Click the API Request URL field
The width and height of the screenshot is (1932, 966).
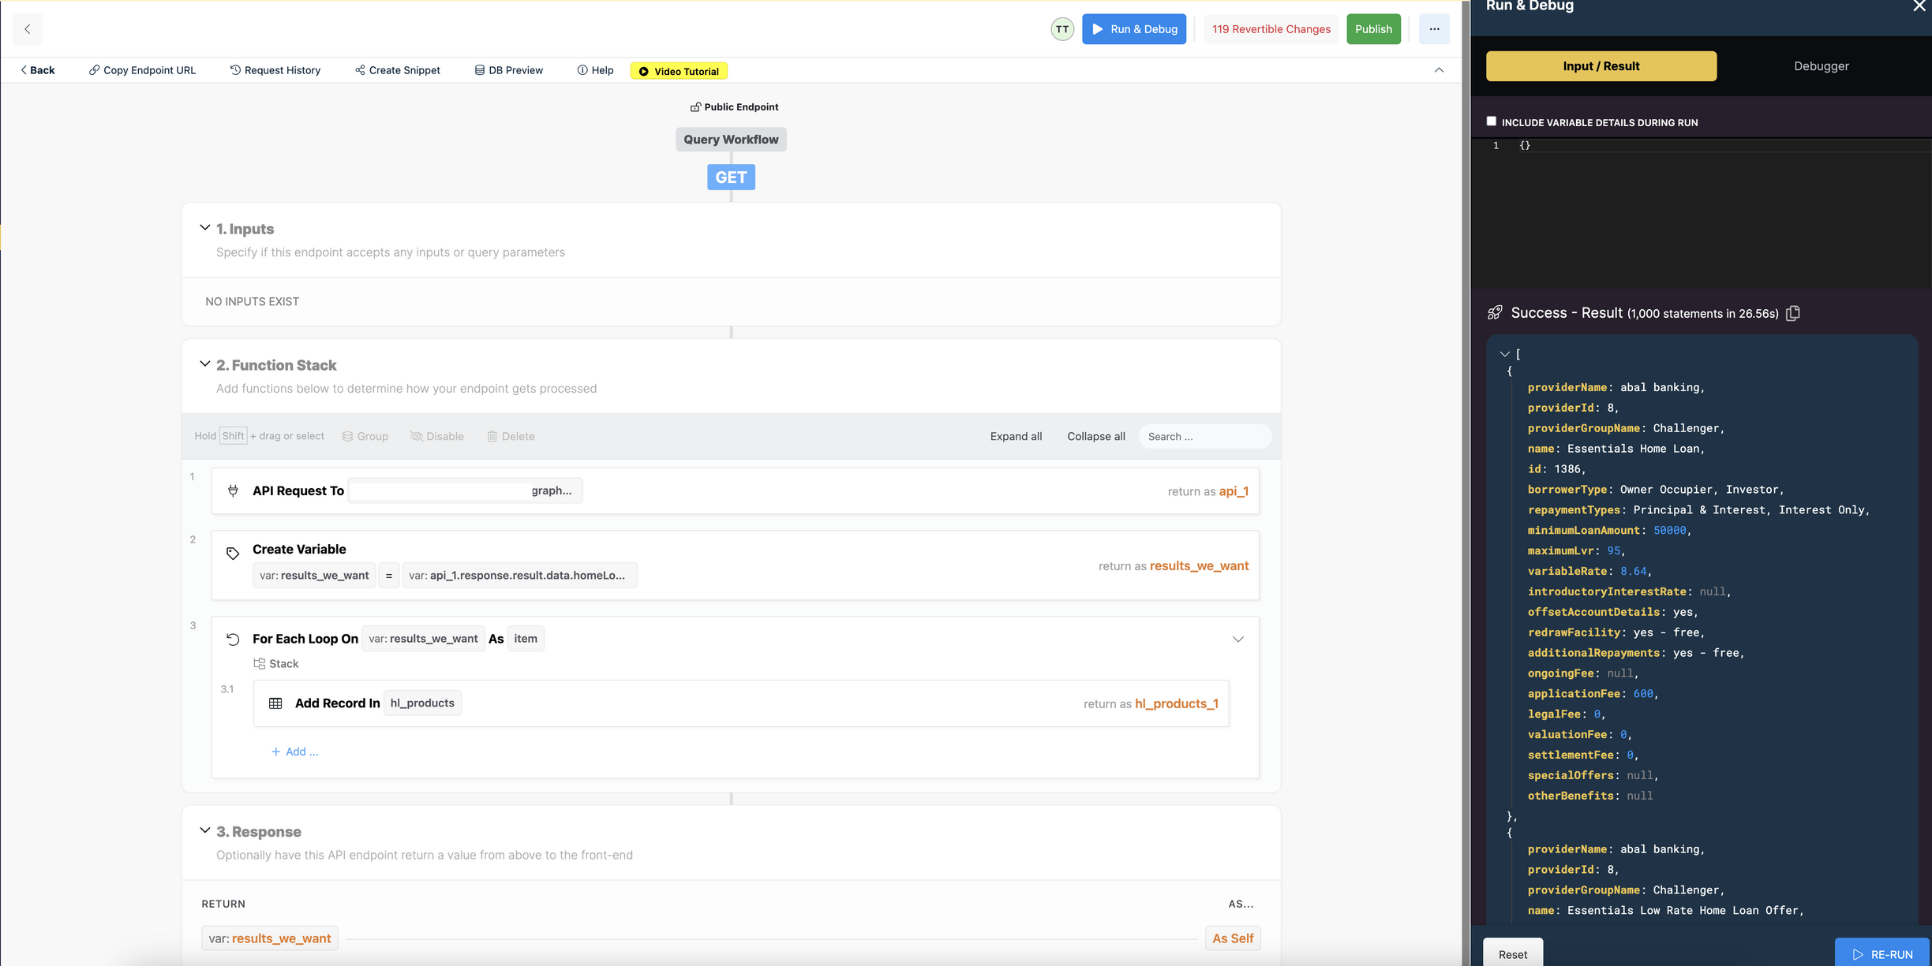coord(466,490)
